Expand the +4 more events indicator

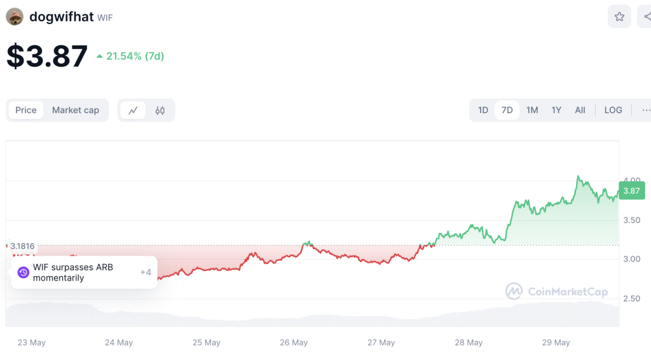point(146,272)
